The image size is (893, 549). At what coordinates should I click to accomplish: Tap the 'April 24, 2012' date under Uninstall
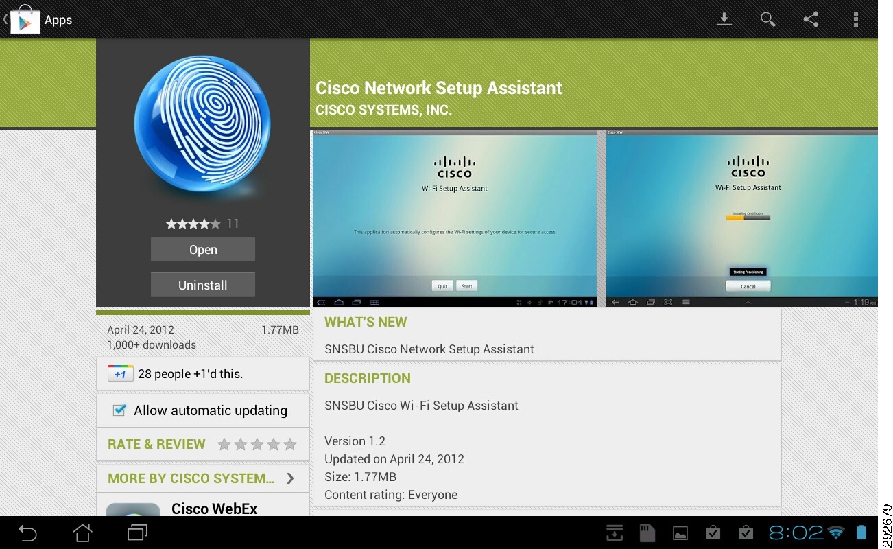[x=141, y=330]
